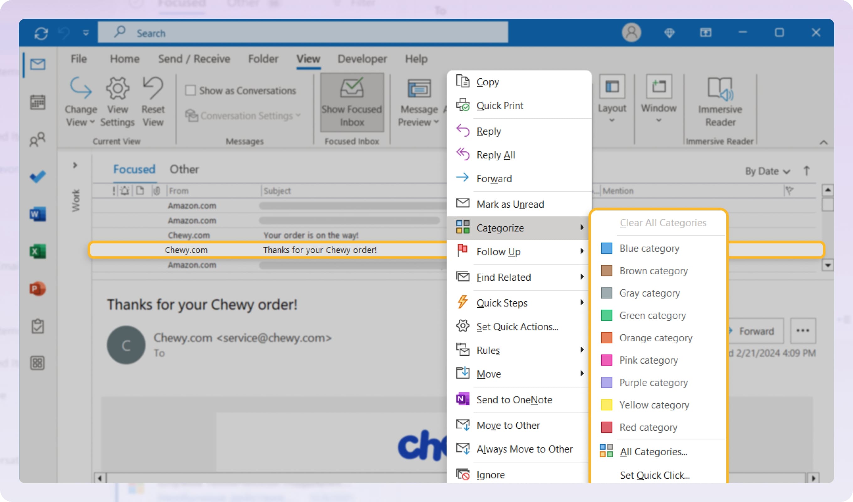
Task: Enable Show as Conversations
Action: 191,90
